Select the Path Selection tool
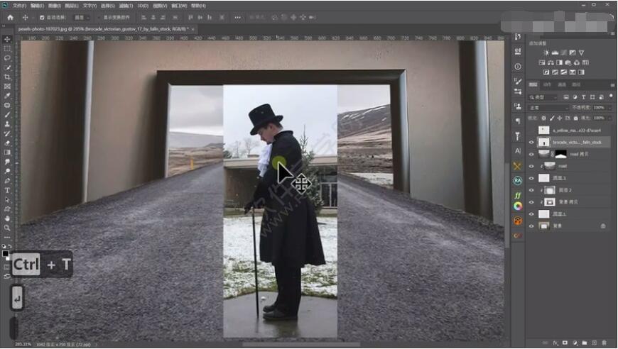The image size is (618, 349). (x=7, y=199)
